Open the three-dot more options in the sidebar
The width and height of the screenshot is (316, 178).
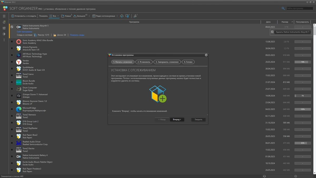point(4,40)
